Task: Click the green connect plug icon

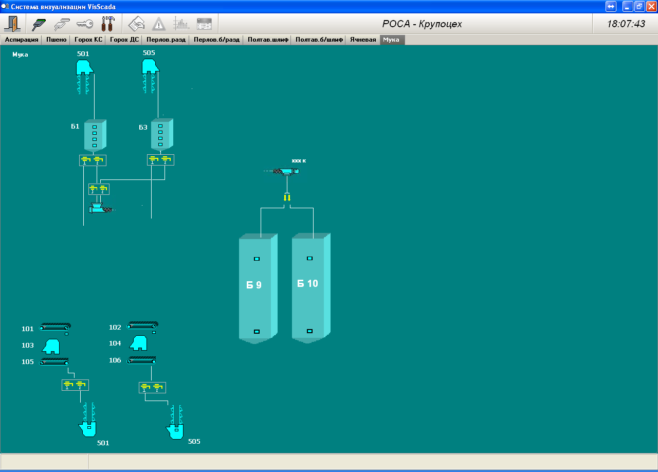Action: tap(39, 24)
